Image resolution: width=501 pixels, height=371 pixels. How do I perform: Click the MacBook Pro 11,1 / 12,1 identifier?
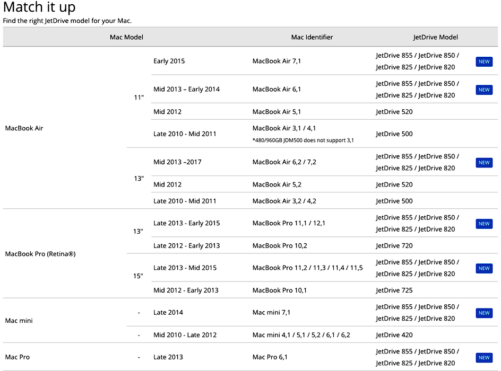click(x=289, y=223)
